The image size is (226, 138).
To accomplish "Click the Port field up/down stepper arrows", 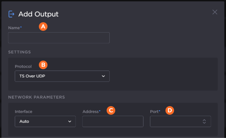I will pyautogui.click(x=204, y=121).
